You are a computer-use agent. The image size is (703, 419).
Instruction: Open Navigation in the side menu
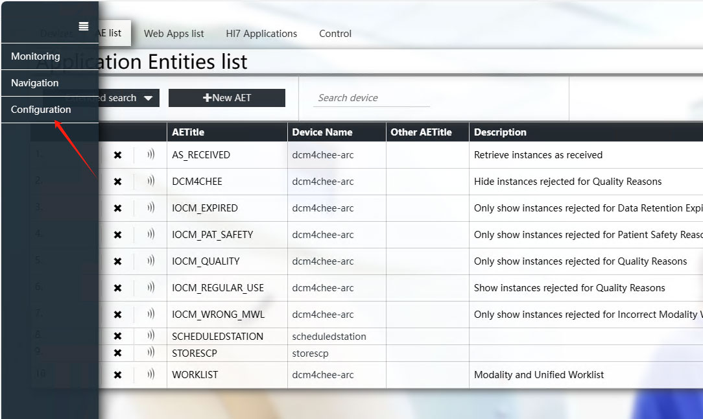(35, 83)
